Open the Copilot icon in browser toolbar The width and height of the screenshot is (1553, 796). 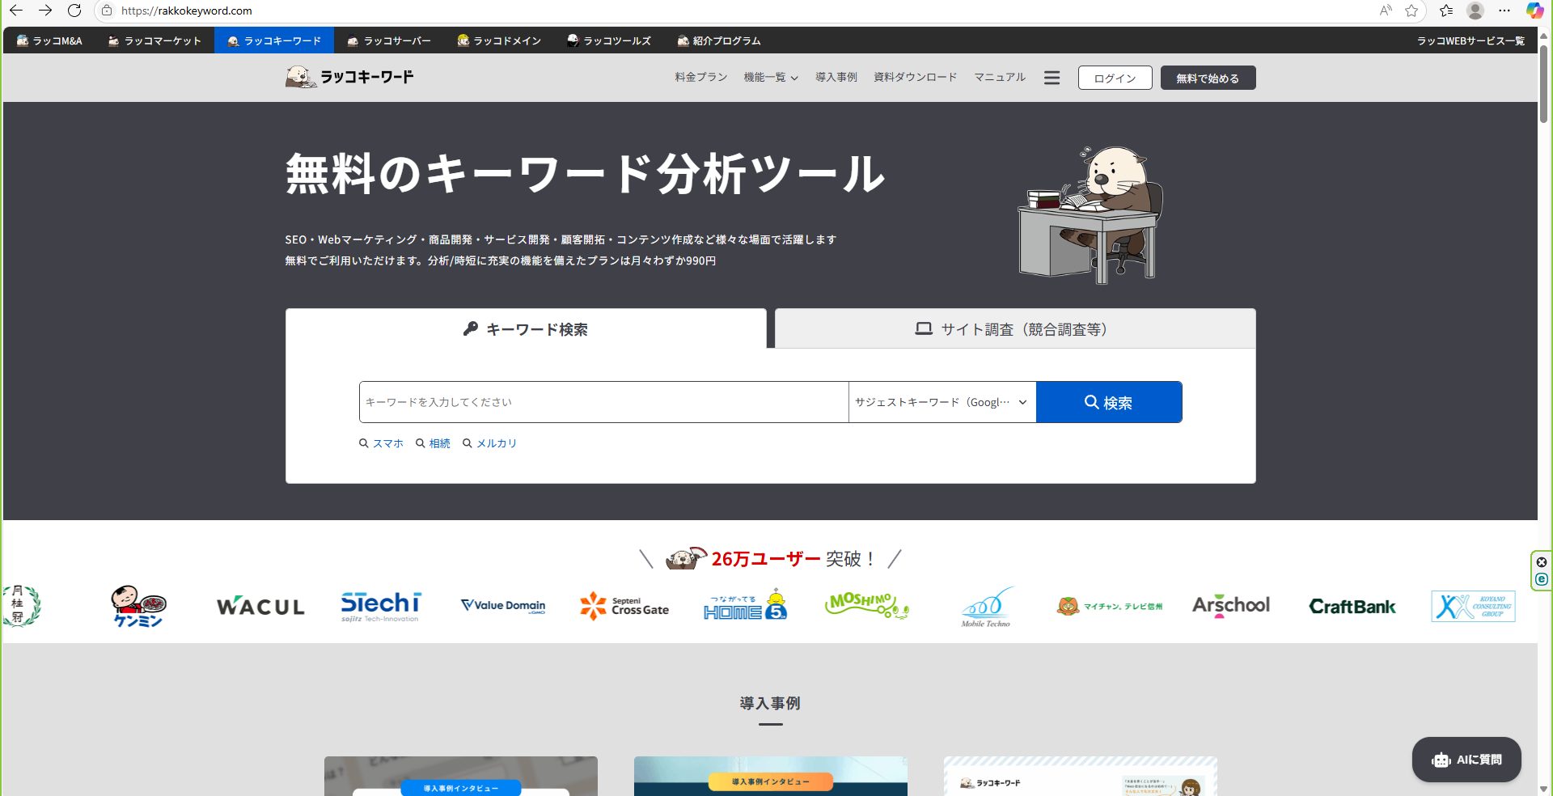pyautogui.click(x=1534, y=11)
